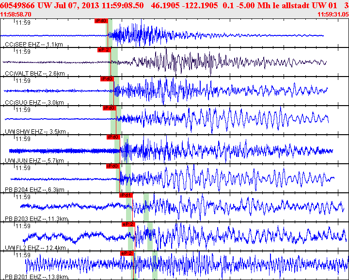The image size is (349, 280).
Task: Click the coordinates 46.1905 -122.1905 in header
Action: point(186,5)
